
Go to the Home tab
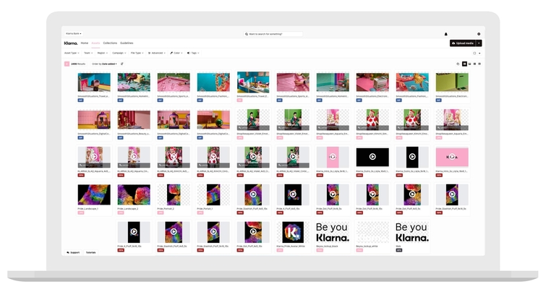(x=85, y=43)
